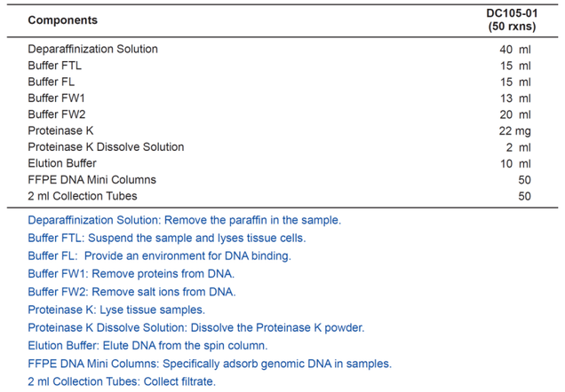Click blue Buffer FL description text
Screen dimensions: 565x392
(159, 255)
